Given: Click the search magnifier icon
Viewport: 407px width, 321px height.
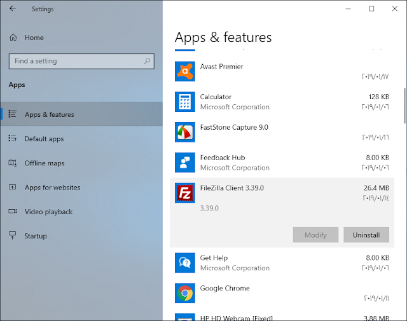Looking at the screenshot, I should [147, 61].
